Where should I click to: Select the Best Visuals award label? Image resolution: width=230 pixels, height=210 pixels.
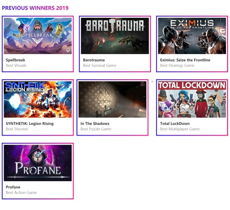[x=16, y=65]
